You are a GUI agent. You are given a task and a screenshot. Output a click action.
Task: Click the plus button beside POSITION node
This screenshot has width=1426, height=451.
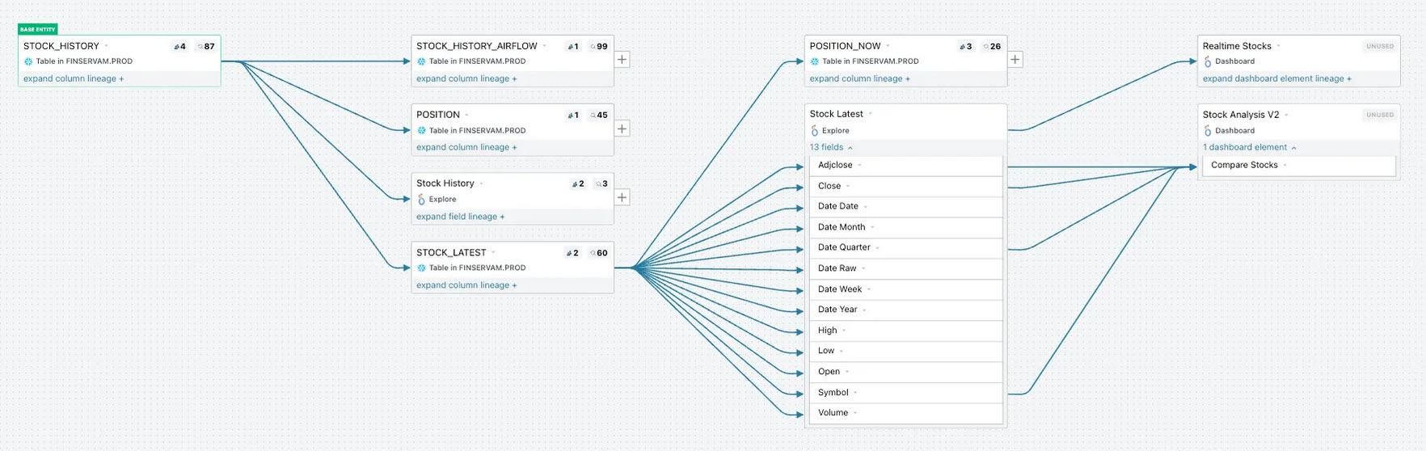coord(622,129)
